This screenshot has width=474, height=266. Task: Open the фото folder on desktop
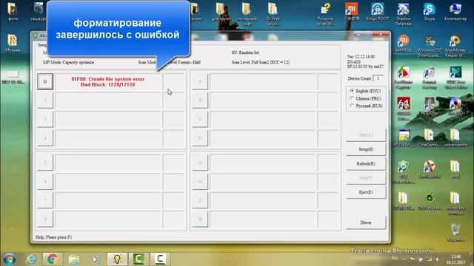coord(13,12)
